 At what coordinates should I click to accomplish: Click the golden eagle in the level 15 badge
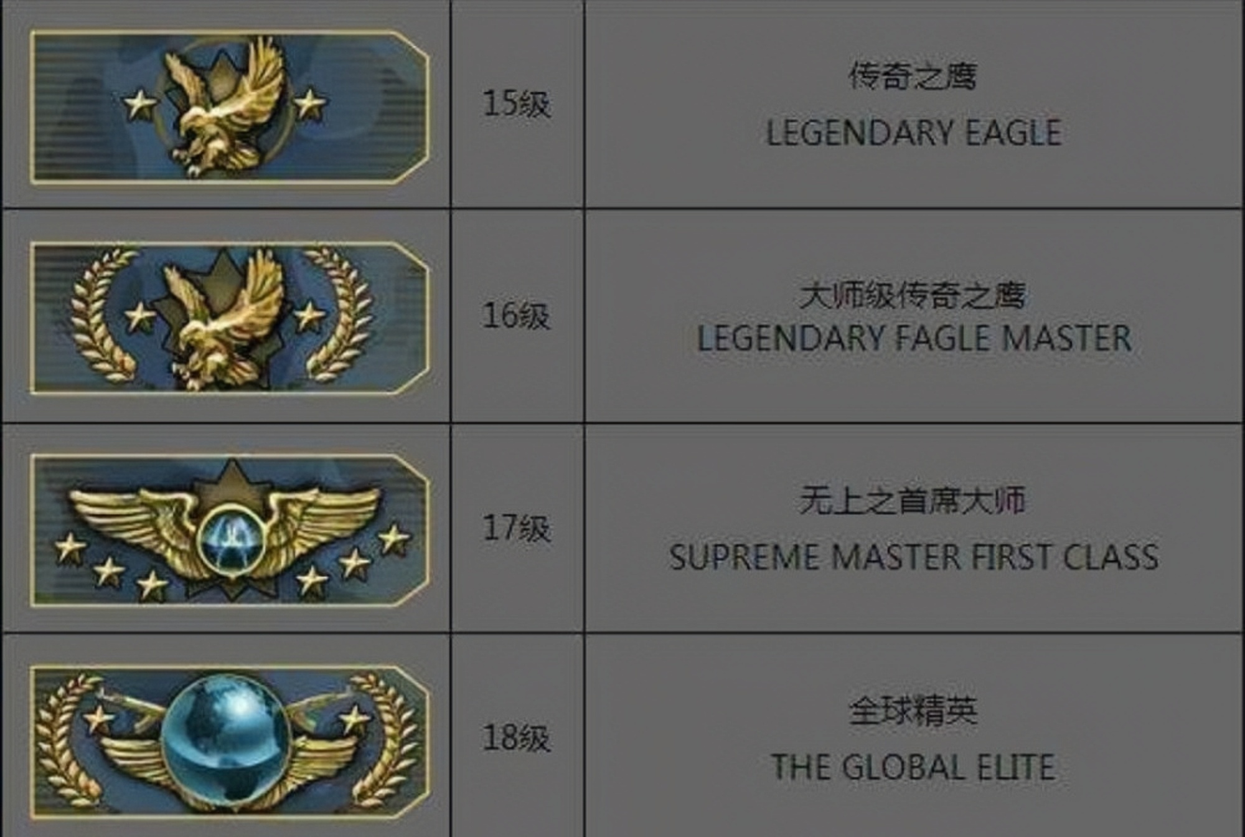pyautogui.click(x=224, y=106)
